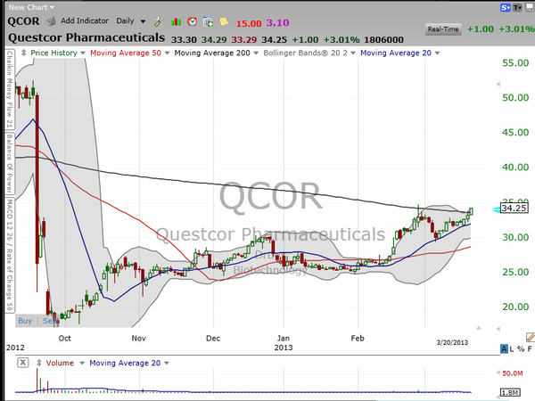Click the gray arrow at top of price scale
Viewport: 535px width, 401px height.
(498, 84)
